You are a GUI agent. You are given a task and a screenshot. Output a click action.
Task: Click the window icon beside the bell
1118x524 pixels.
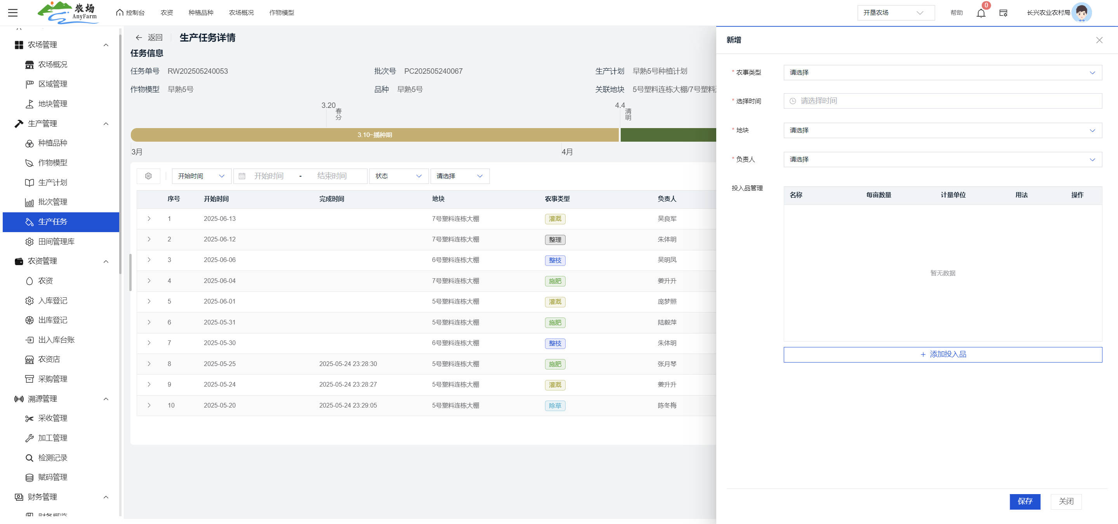pos(1003,13)
